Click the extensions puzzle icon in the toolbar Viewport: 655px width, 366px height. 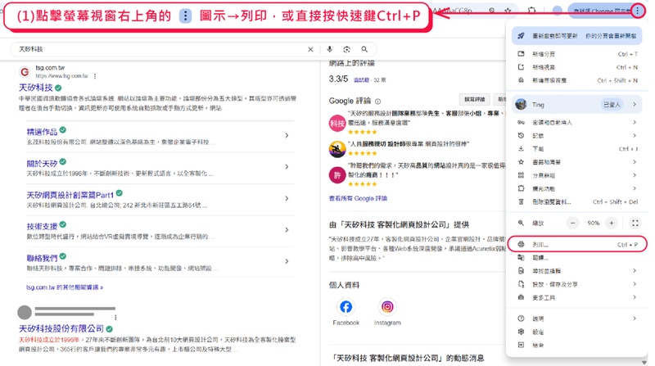(531, 11)
